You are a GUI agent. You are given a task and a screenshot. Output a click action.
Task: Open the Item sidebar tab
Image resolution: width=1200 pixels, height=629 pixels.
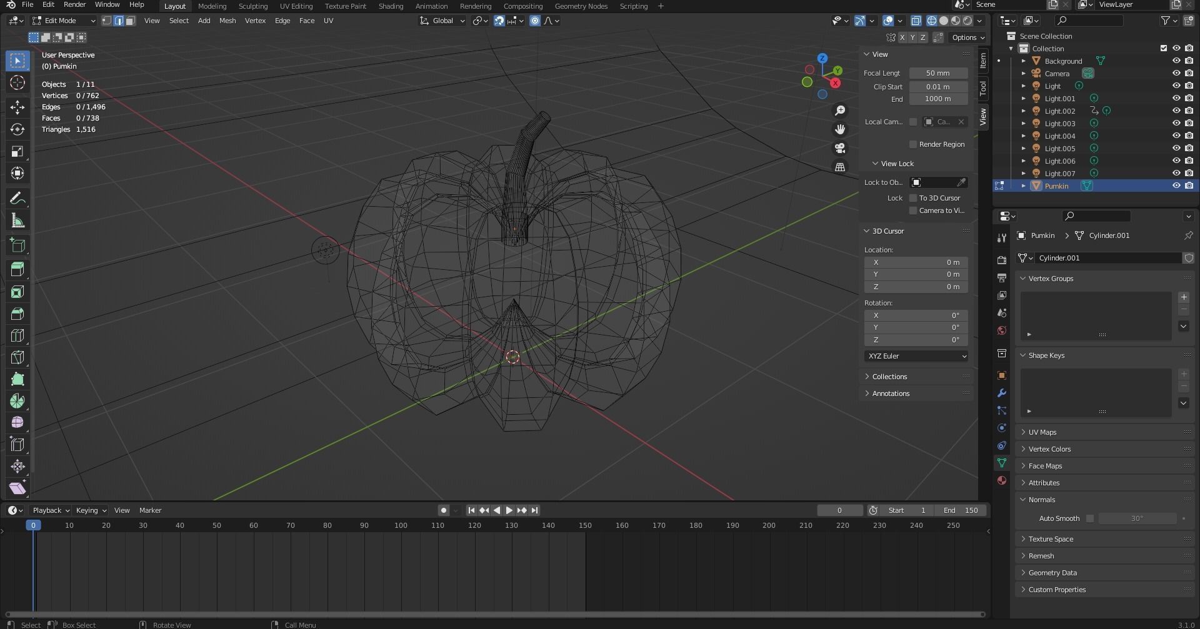[983, 60]
